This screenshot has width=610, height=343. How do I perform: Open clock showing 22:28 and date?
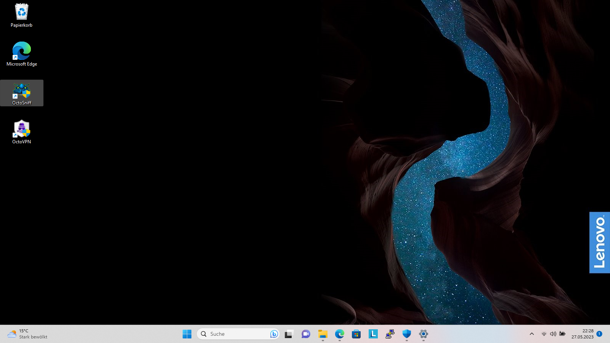pyautogui.click(x=583, y=334)
